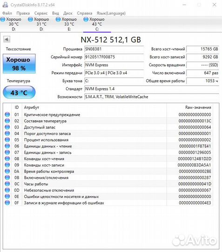Viewport: 222px width, 252px height.
Task: Click raw value 0000000000041D
Action: pyautogui.click(x=195, y=184)
